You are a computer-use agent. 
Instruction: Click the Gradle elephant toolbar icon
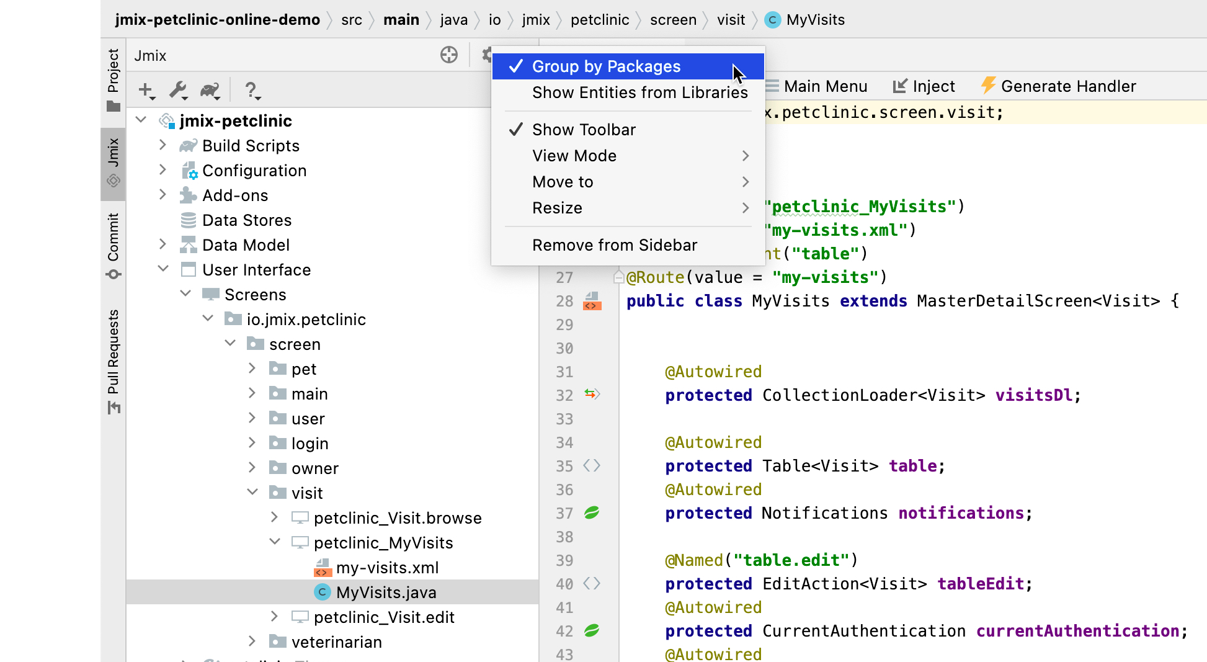coord(210,91)
